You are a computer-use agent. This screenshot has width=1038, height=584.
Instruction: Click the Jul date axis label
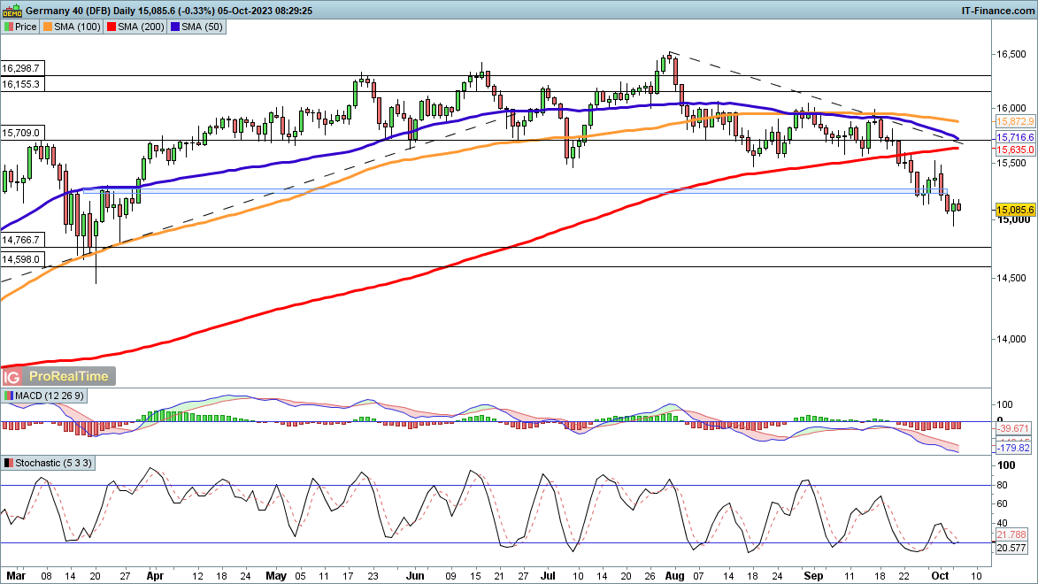point(548,576)
